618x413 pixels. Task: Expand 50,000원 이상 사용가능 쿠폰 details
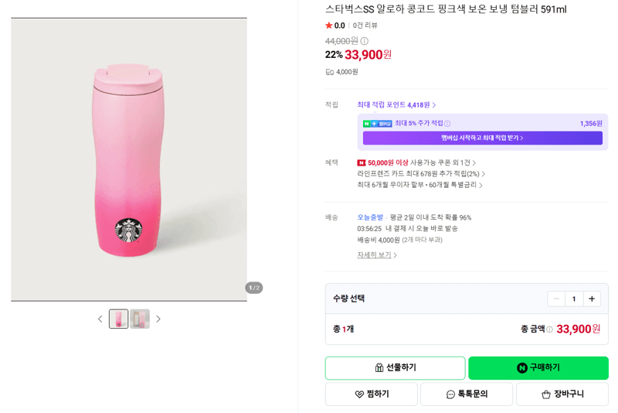[416, 162]
